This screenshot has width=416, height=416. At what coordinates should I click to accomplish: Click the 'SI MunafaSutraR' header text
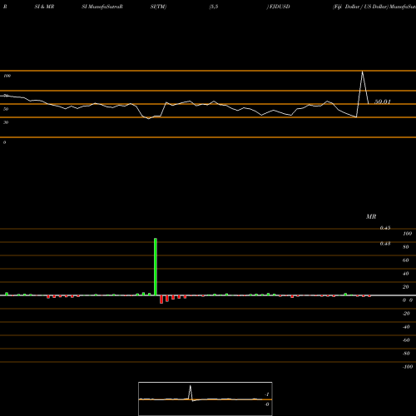tap(102, 7)
